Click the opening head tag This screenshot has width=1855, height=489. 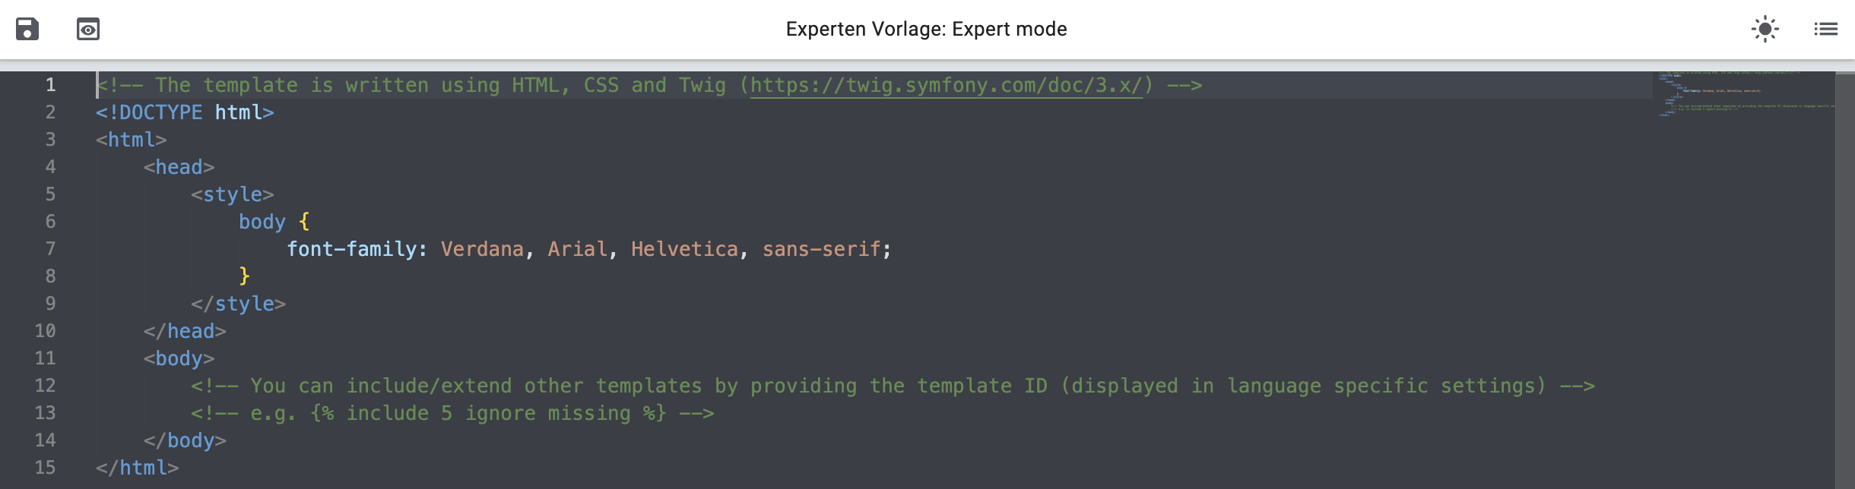(179, 167)
